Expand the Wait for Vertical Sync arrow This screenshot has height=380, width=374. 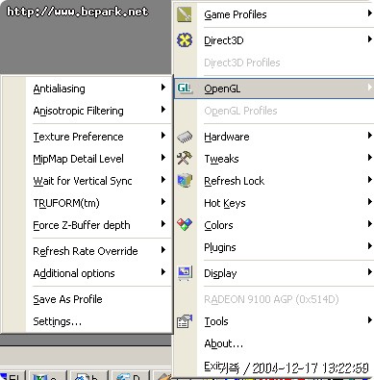pos(163,180)
